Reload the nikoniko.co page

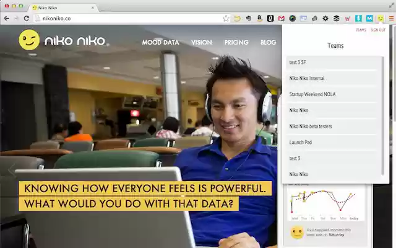pos(26,18)
